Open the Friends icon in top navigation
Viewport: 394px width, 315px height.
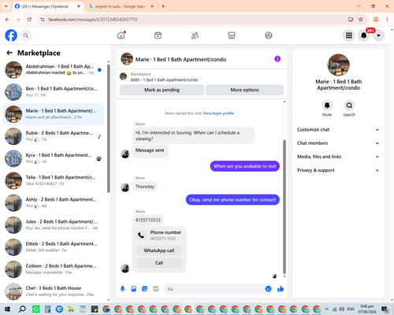(195, 35)
